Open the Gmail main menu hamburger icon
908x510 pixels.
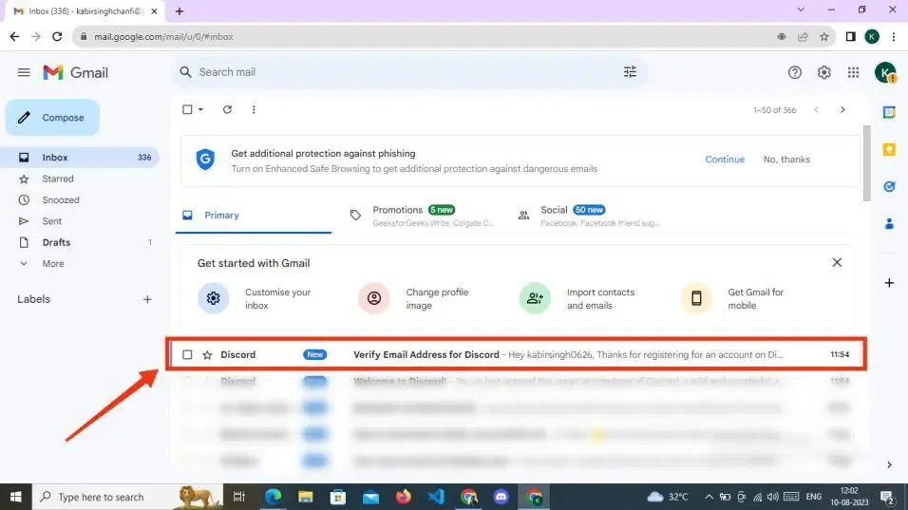coord(24,72)
